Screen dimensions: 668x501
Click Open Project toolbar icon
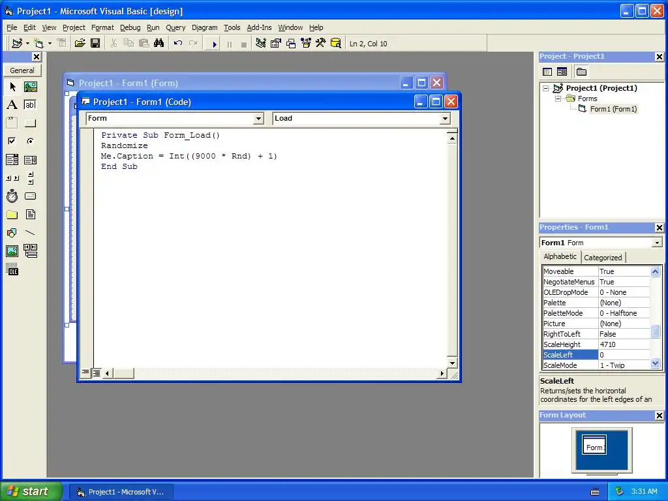click(x=80, y=44)
